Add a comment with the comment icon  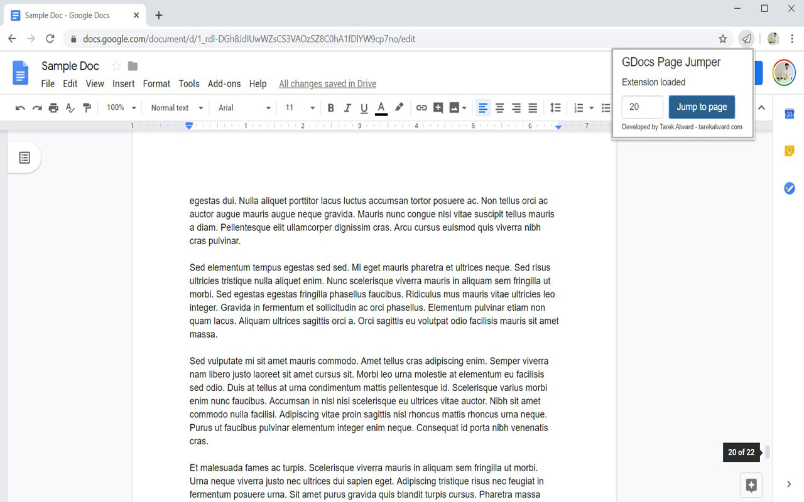[x=438, y=107]
